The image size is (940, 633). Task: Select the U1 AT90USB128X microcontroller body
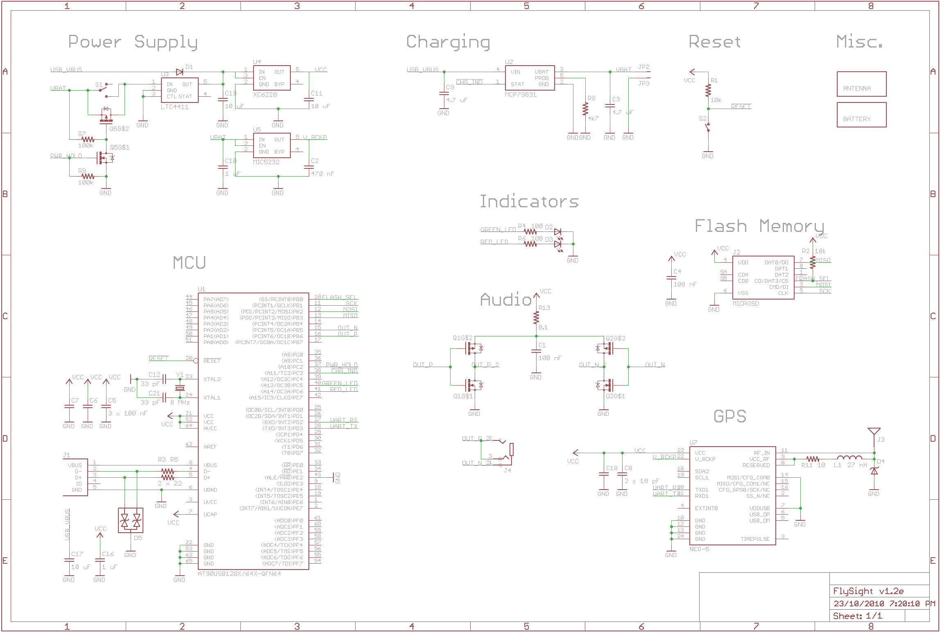[253, 430]
